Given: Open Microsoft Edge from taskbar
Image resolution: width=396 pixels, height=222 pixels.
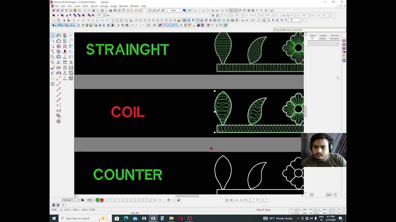Looking at the screenshot, I should tap(126, 218).
